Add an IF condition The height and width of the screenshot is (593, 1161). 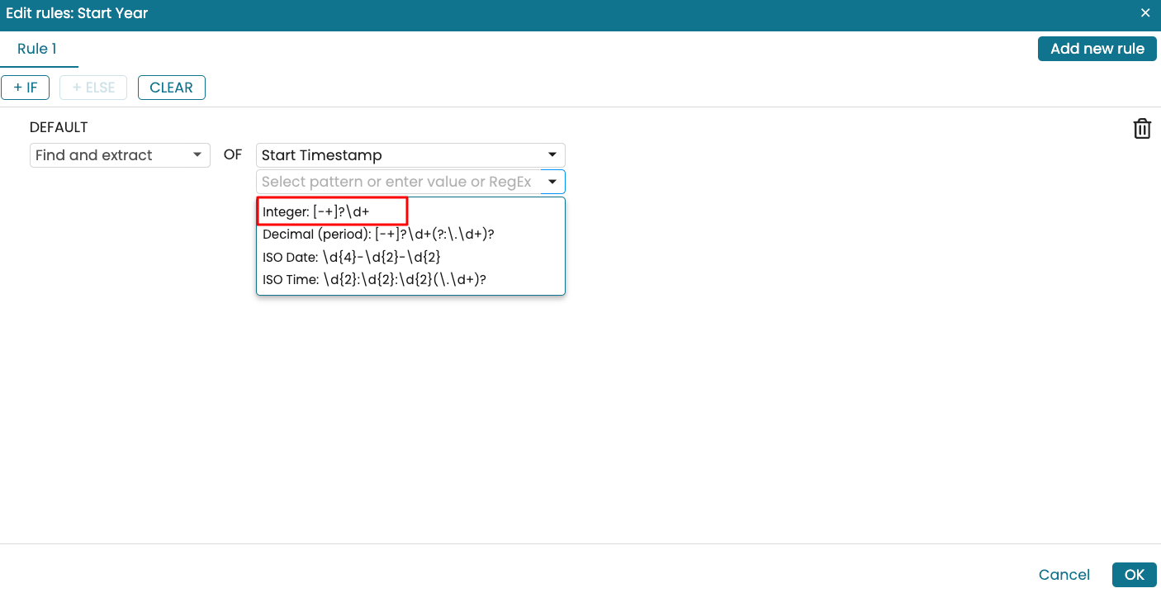click(x=26, y=88)
